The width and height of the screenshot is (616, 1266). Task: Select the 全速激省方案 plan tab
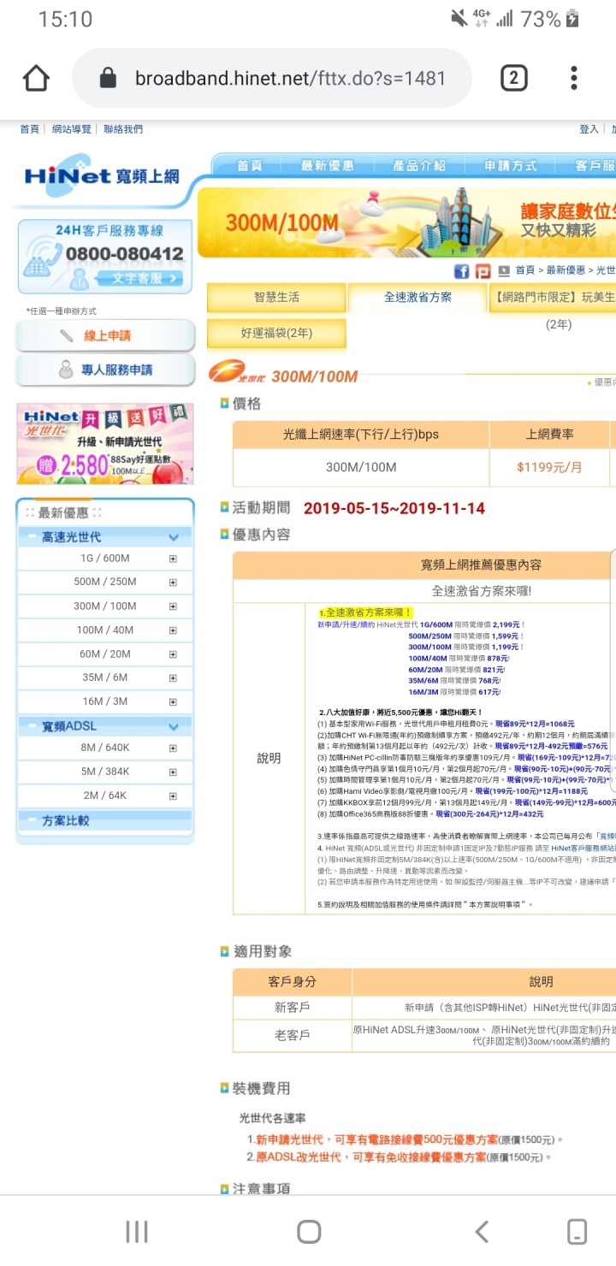pos(418,298)
